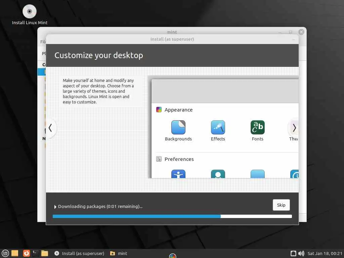The width and height of the screenshot is (344, 258).
Task: Click the Customize your desktop heading
Action: [x=99, y=55]
